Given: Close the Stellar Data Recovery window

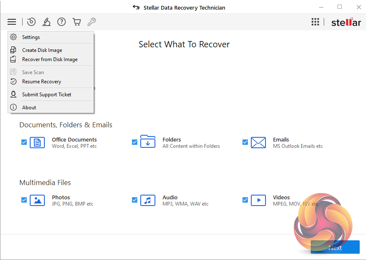Looking at the screenshot, I should (359, 7).
